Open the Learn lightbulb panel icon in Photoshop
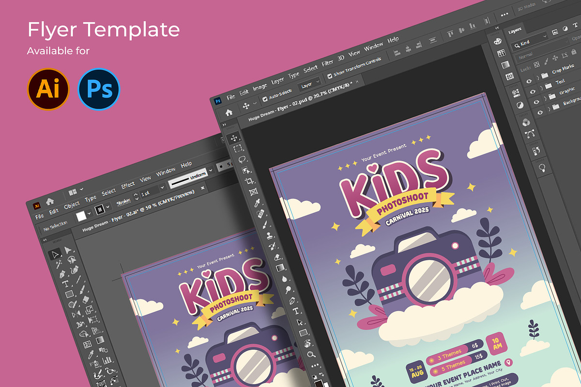The image size is (581, 387). point(542,168)
